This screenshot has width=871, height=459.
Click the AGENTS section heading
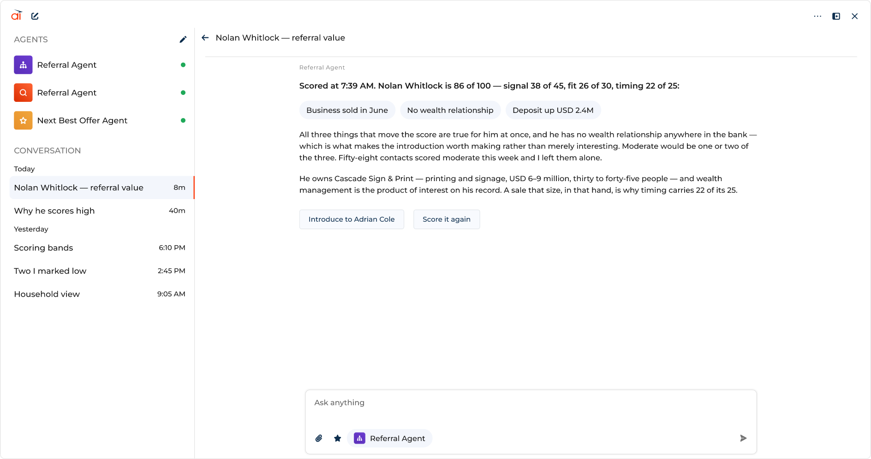31,40
